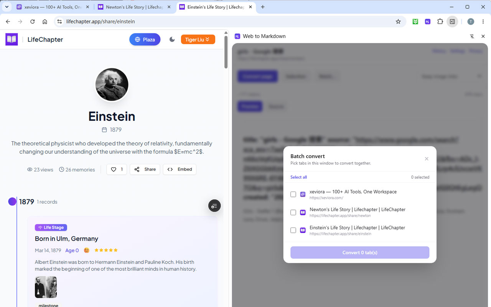Open the Chrome three-dot menu
Viewport: 491px width, 307px height.
(x=483, y=22)
